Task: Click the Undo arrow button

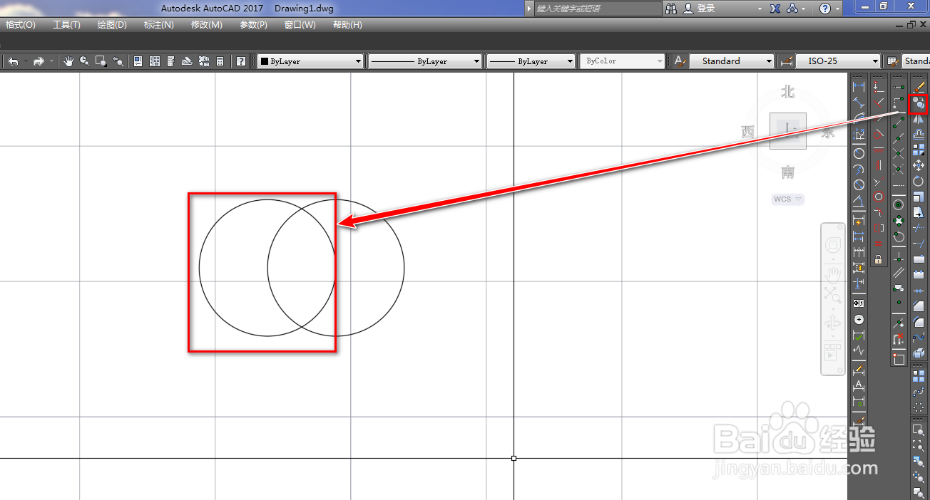Action: (x=13, y=61)
